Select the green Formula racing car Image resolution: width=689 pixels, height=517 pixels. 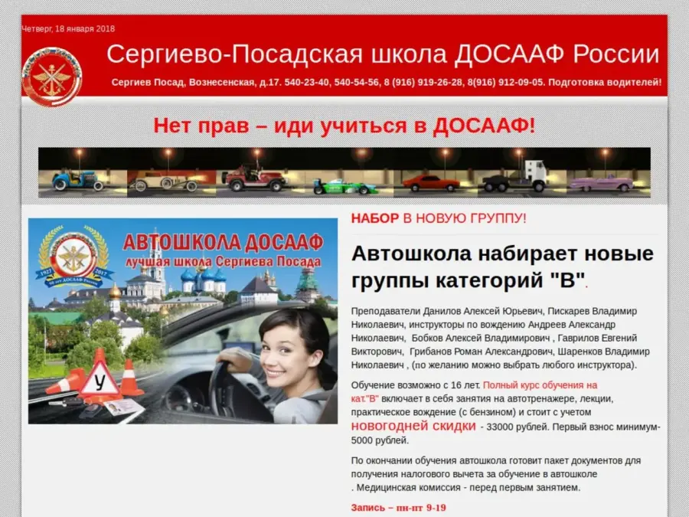(x=344, y=185)
